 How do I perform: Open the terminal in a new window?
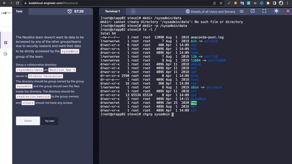(252, 11)
